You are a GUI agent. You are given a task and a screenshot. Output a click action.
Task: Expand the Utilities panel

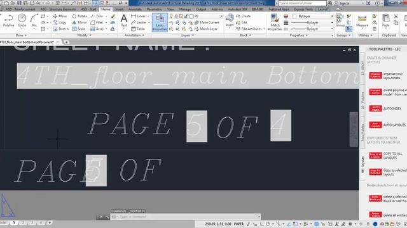click(365, 35)
